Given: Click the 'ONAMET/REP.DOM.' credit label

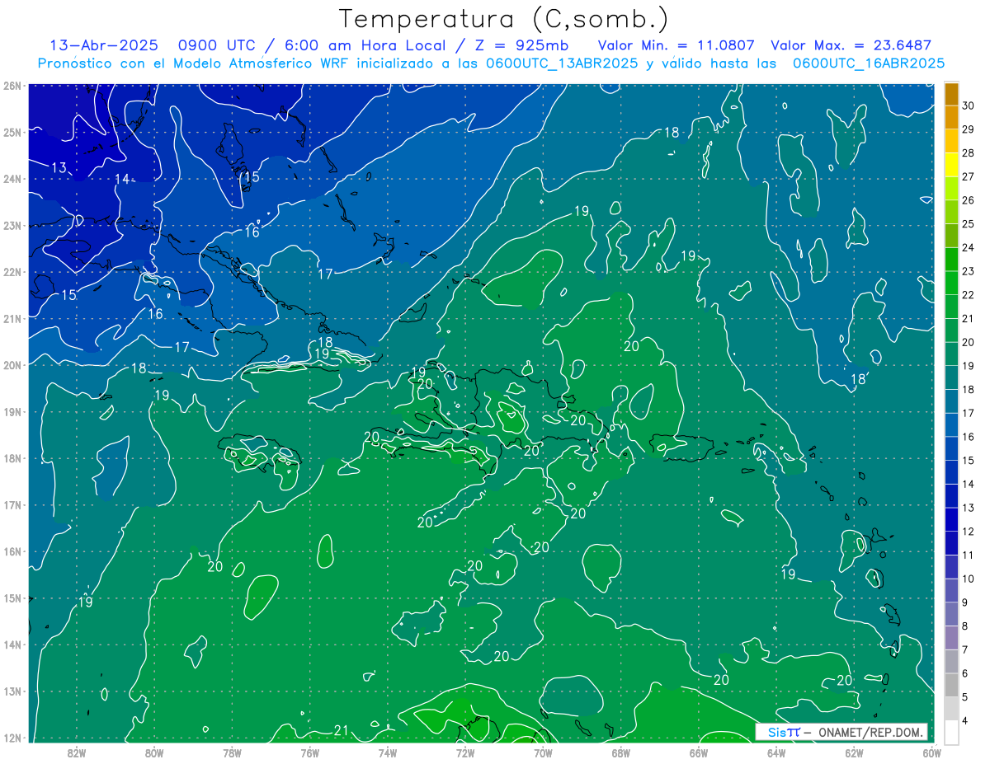Looking at the screenshot, I should coord(870,732).
